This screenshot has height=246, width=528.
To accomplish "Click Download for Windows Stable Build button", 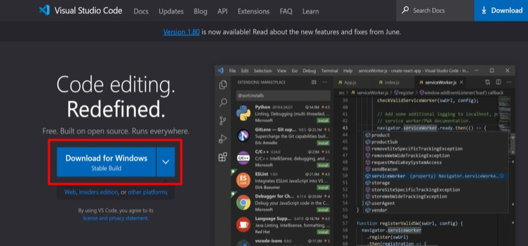I will tap(107, 162).
